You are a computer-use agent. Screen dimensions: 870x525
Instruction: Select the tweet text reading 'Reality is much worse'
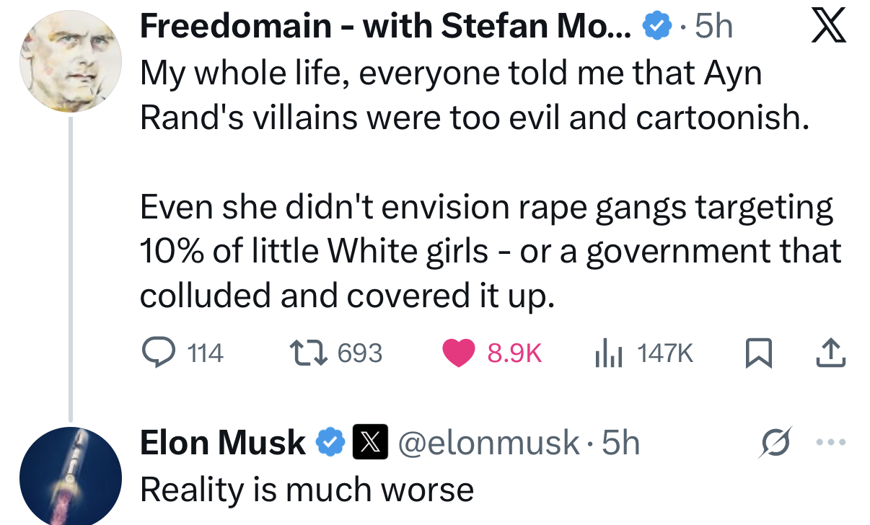coord(307,488)
